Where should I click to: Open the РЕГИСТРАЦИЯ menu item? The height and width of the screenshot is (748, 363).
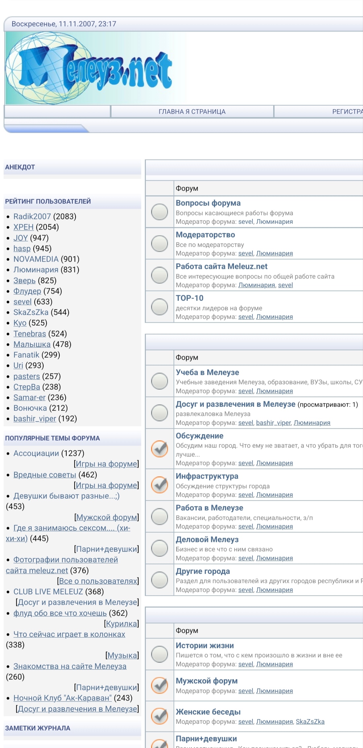pyautogui.click(x=347, y=112)
